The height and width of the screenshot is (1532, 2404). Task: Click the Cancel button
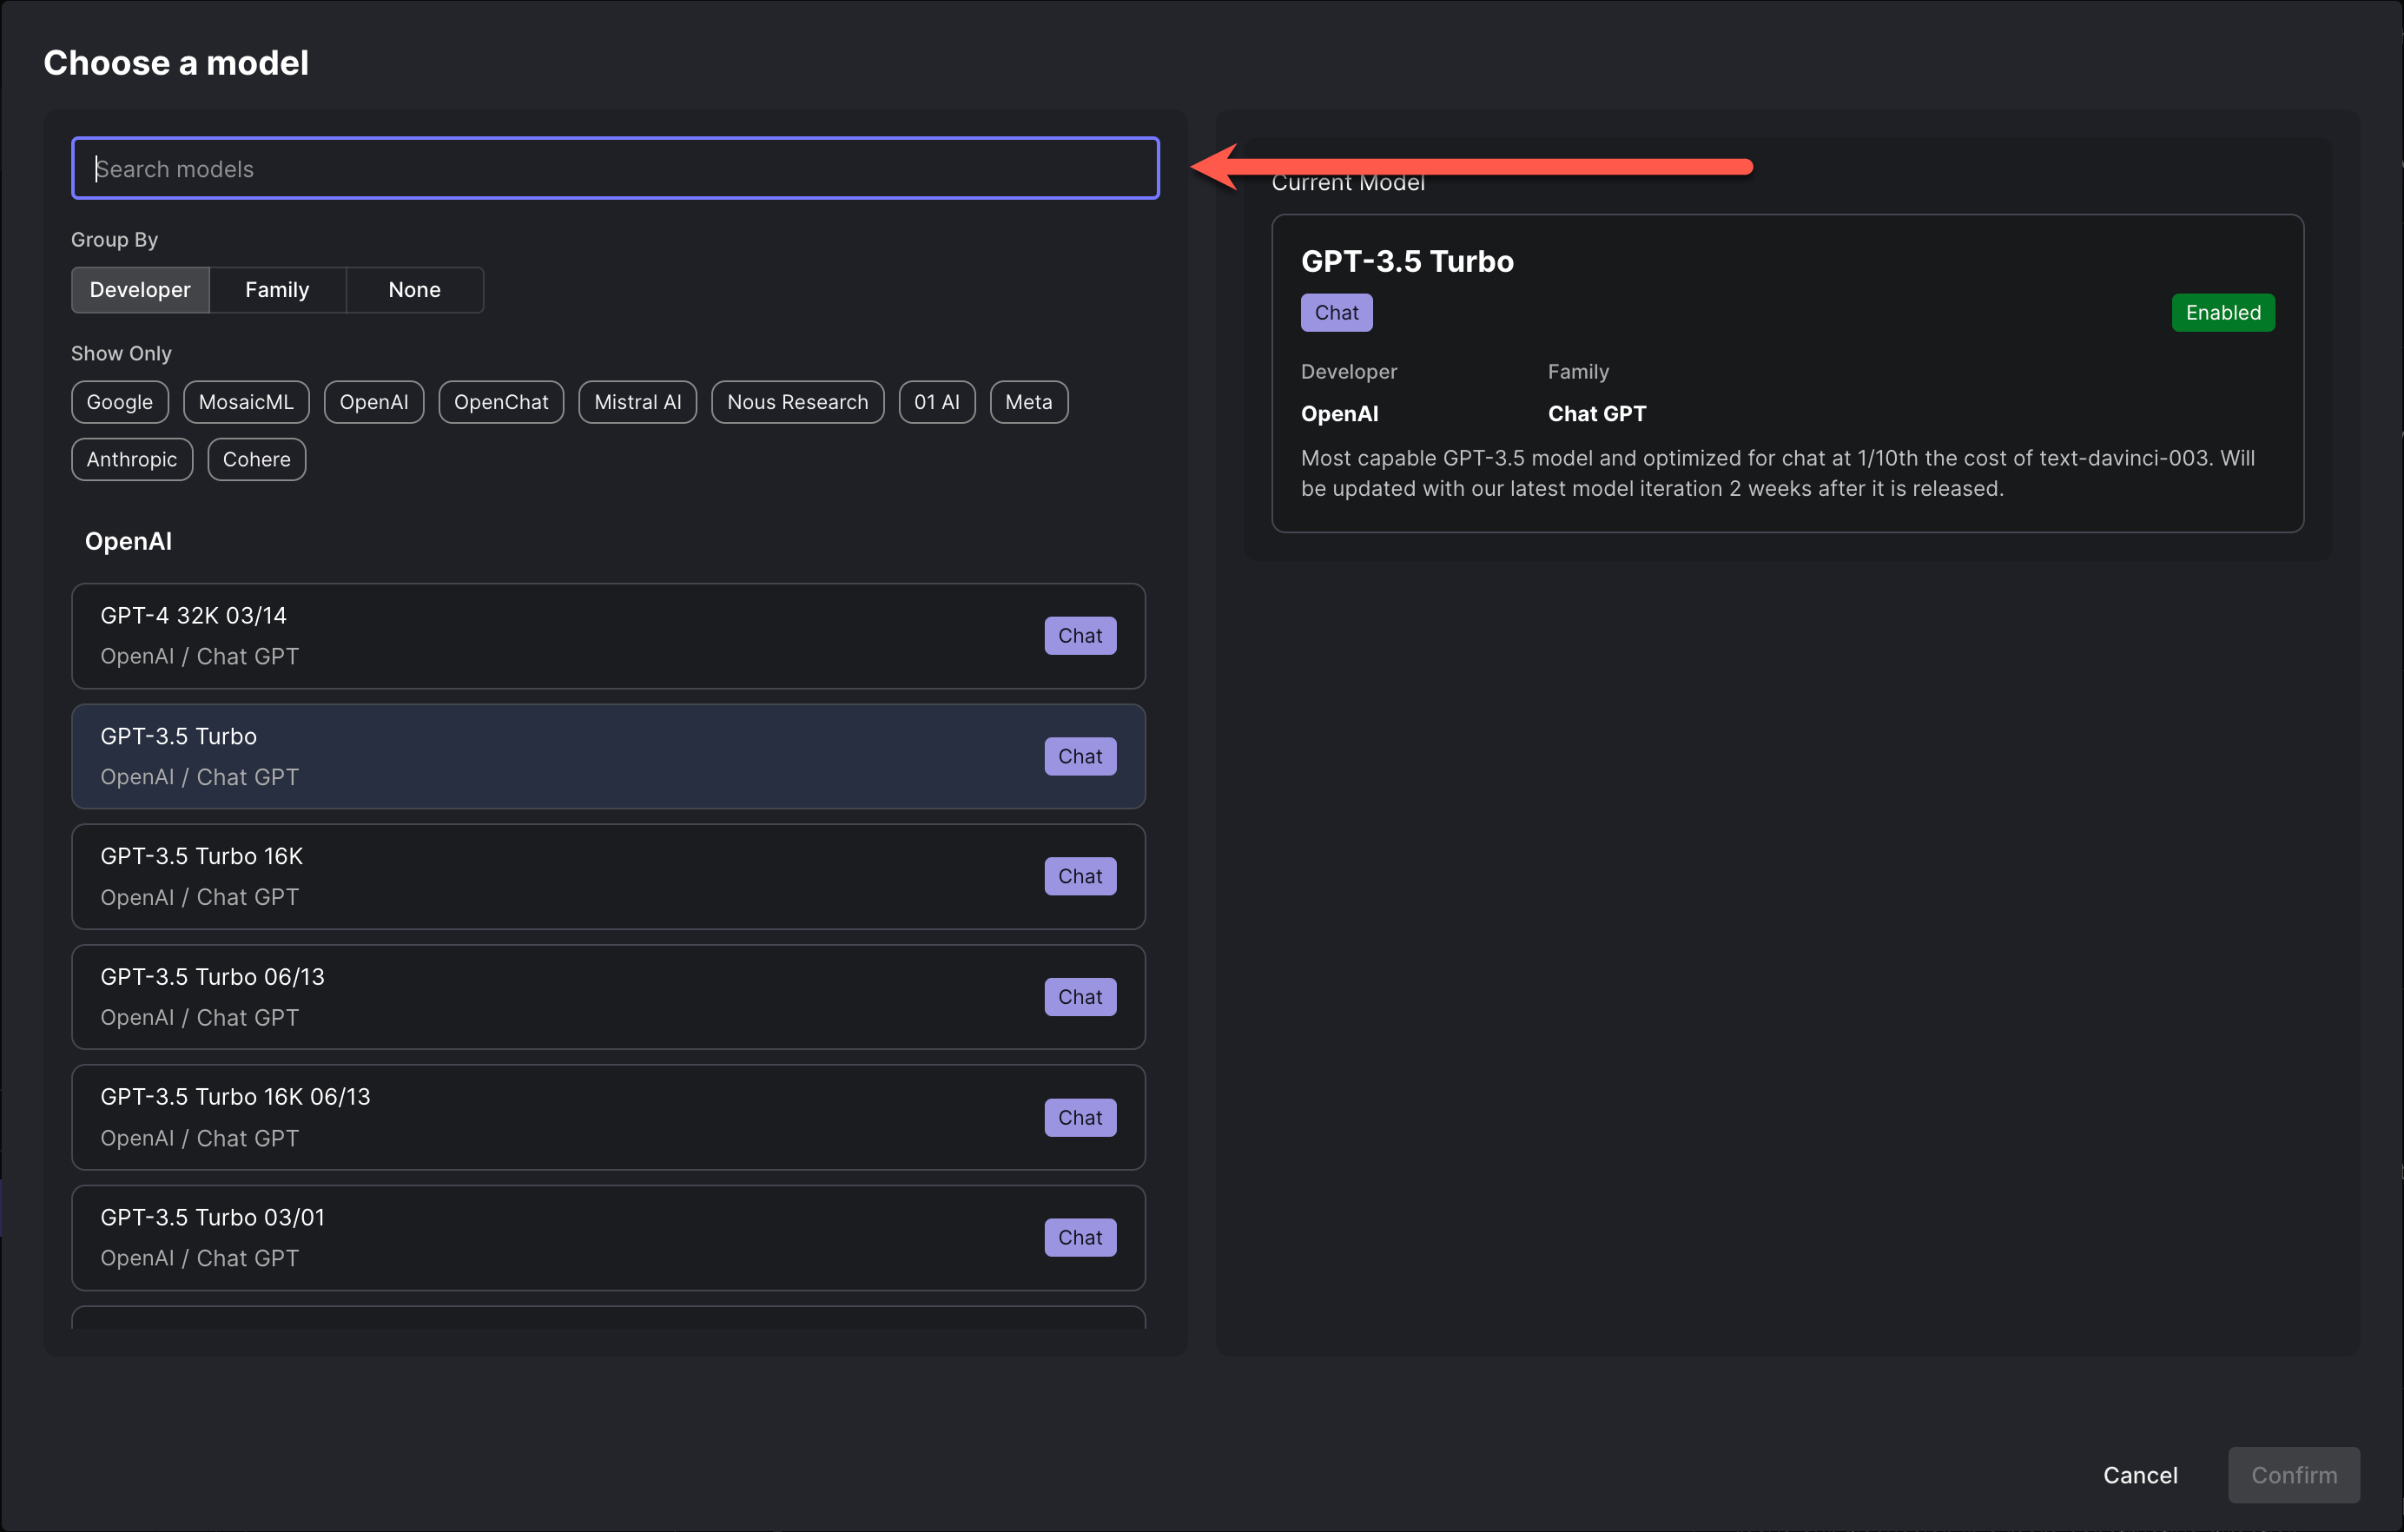pyautogui.click(x=2141, y=1475)
